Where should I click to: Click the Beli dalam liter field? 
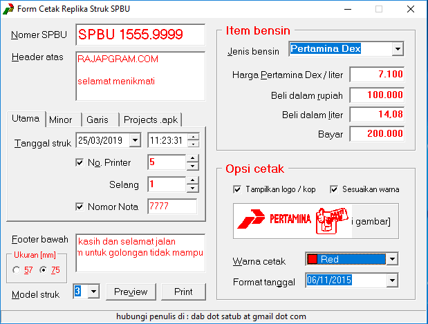(377, 114)
